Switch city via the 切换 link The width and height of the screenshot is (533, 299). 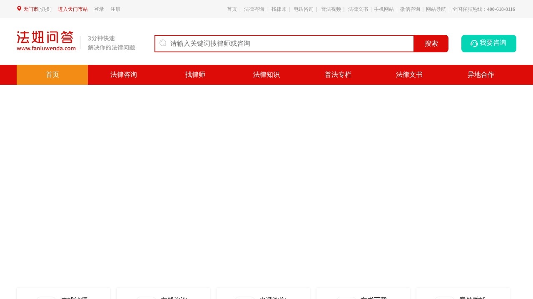tap(45, 9)
